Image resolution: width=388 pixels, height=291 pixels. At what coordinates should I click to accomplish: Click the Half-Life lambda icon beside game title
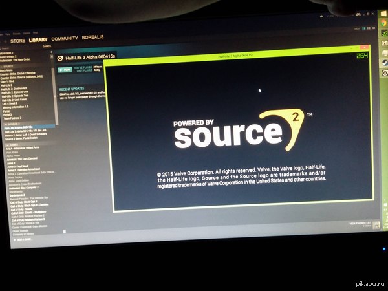tap(60, 58)
